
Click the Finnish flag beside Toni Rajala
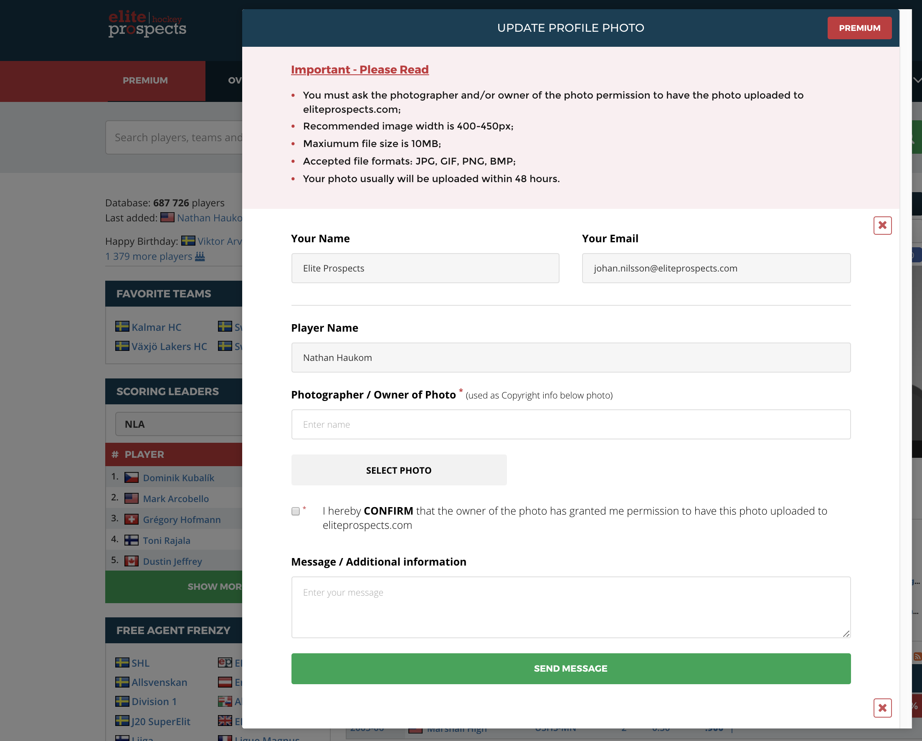(x=131, y=541)
